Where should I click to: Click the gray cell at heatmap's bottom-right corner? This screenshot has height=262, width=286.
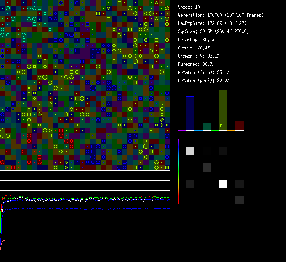(239, 200)
